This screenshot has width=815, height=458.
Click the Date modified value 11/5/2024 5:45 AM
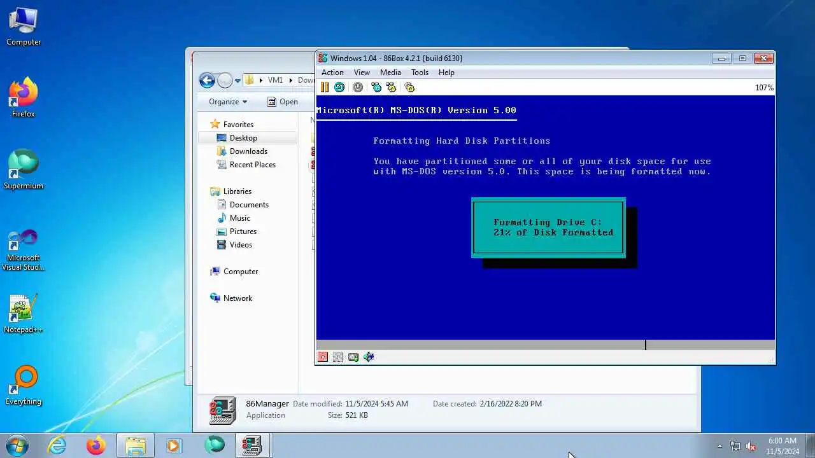[x=376, y=404]
